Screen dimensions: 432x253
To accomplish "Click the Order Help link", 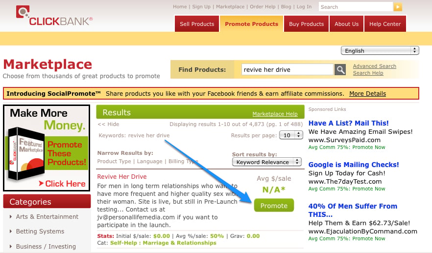I will click(x=263, y=6).
